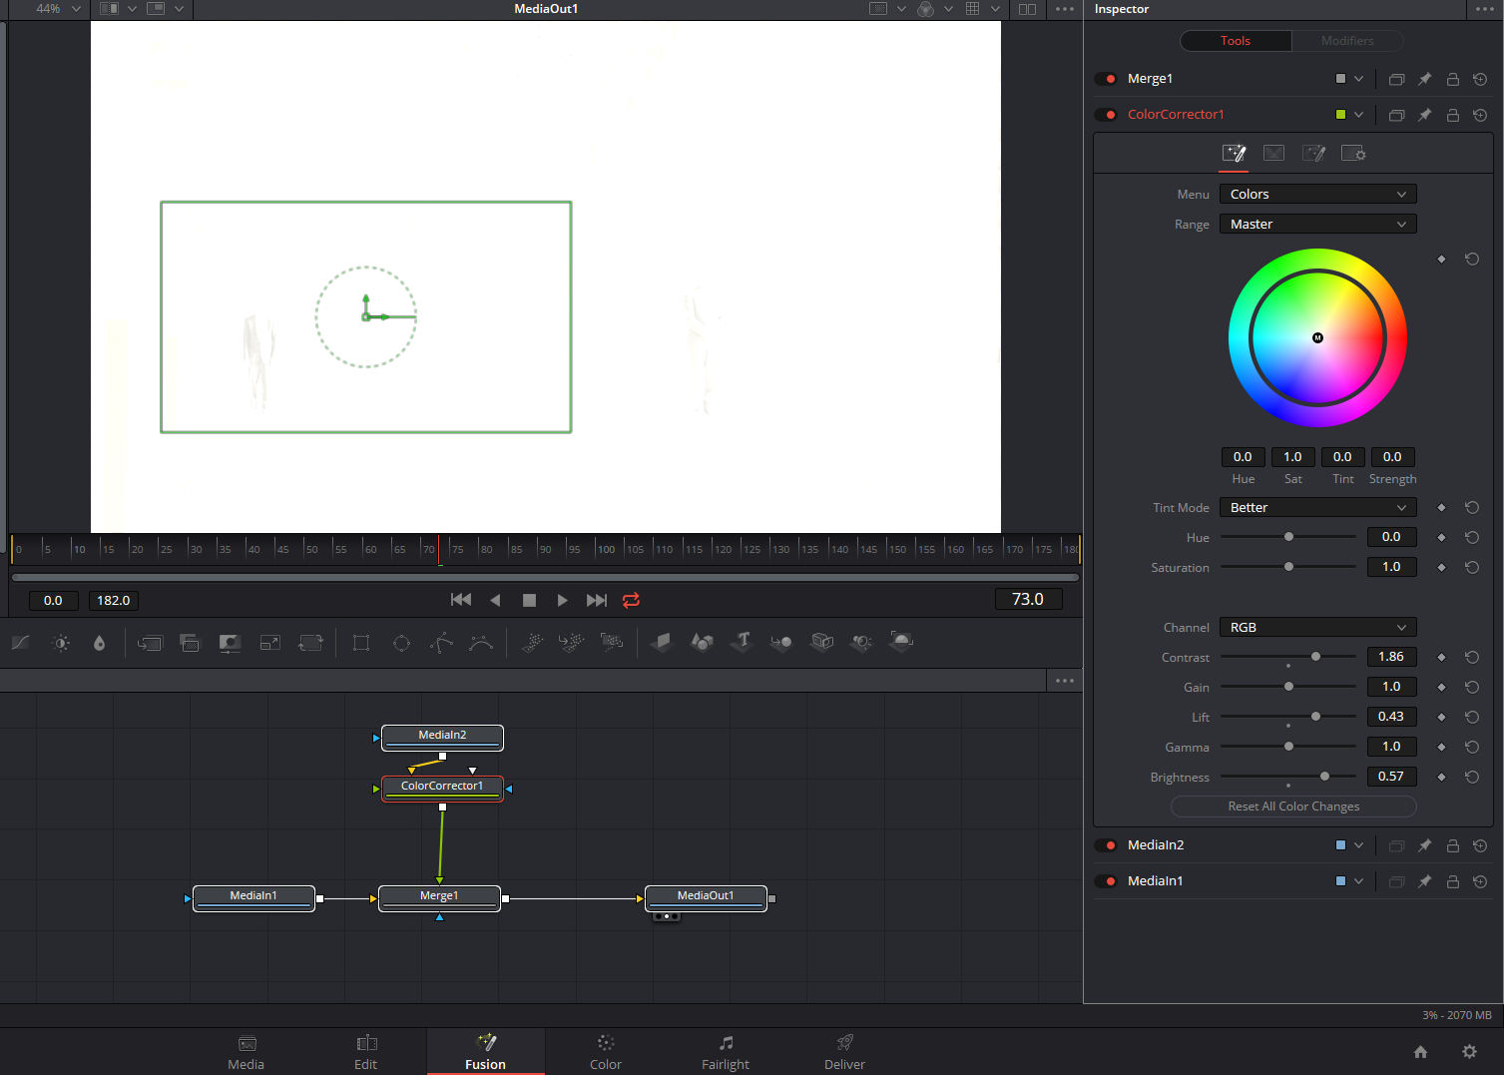Toggle MediaIn1 node enable switch
The height and width of the screenshot is (1075, 1504).
pyautogui.click(x=1106, y=881)
